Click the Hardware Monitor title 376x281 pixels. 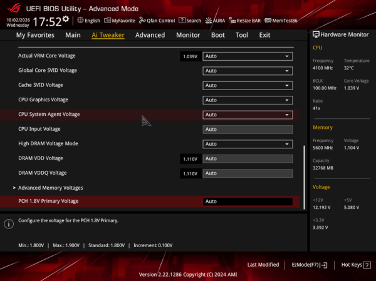point(344,34)
